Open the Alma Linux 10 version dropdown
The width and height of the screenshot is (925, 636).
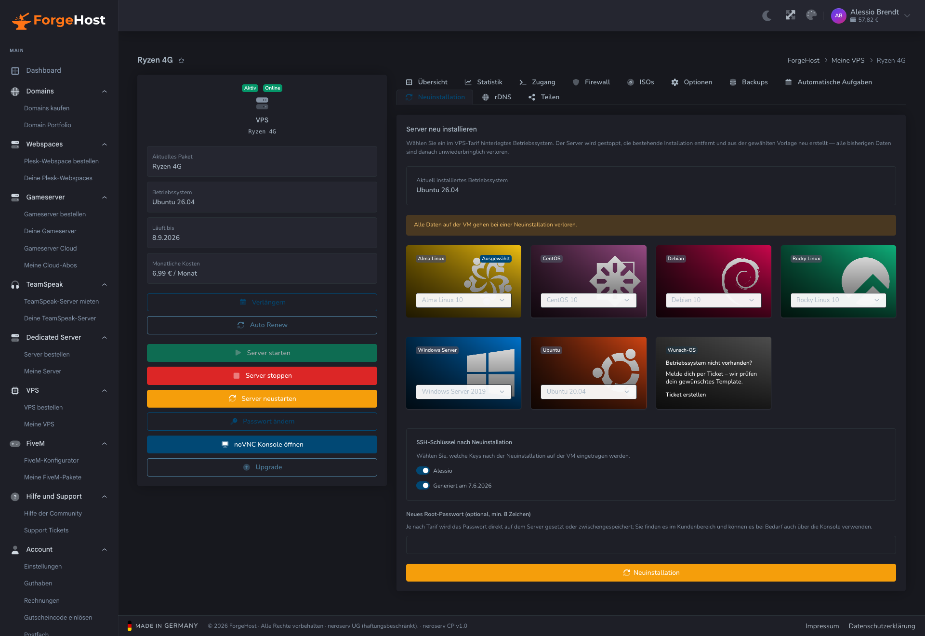pos(463,300)
